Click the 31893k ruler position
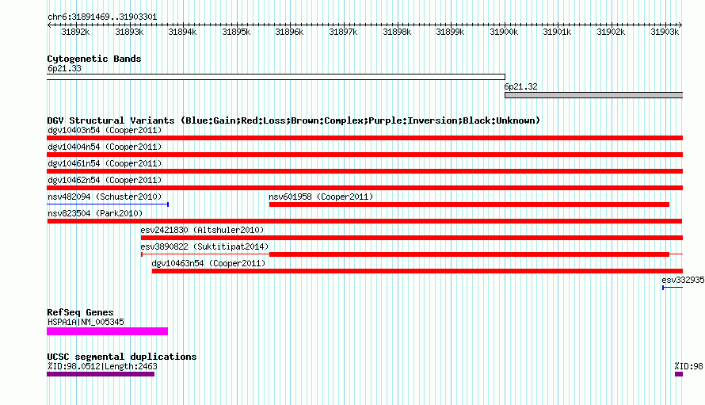 (129, 32)
